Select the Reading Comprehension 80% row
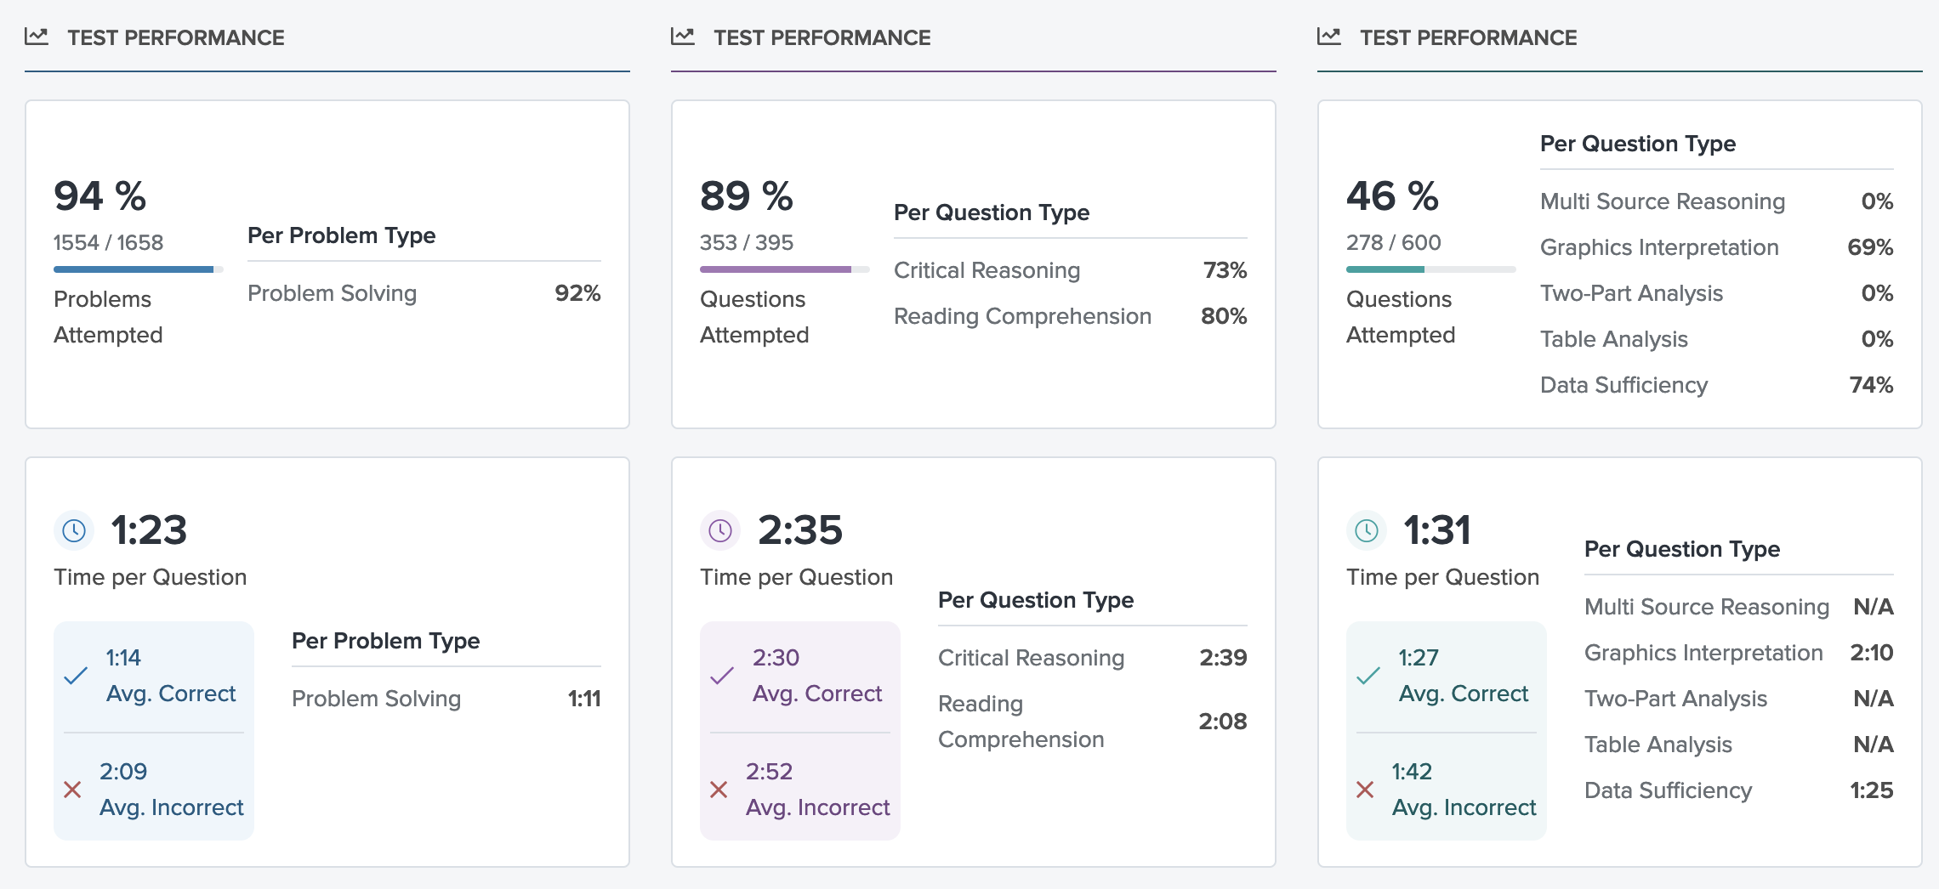Screen dimensions: 1939x889 pos(1070,316)
